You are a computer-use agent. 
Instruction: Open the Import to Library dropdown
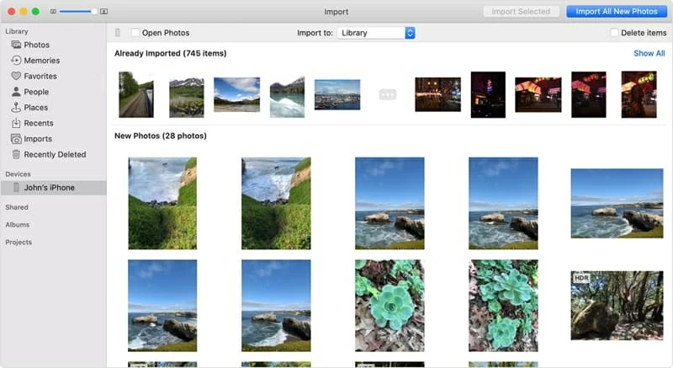point(376,33)
